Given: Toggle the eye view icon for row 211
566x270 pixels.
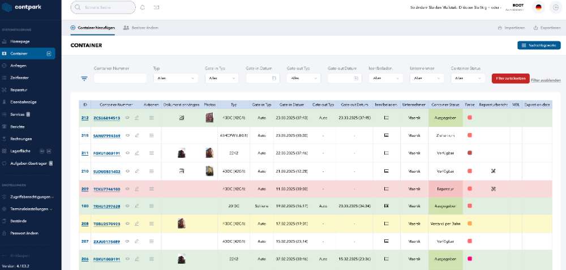Looking at the screenshot, I should (x=127, y=153).
